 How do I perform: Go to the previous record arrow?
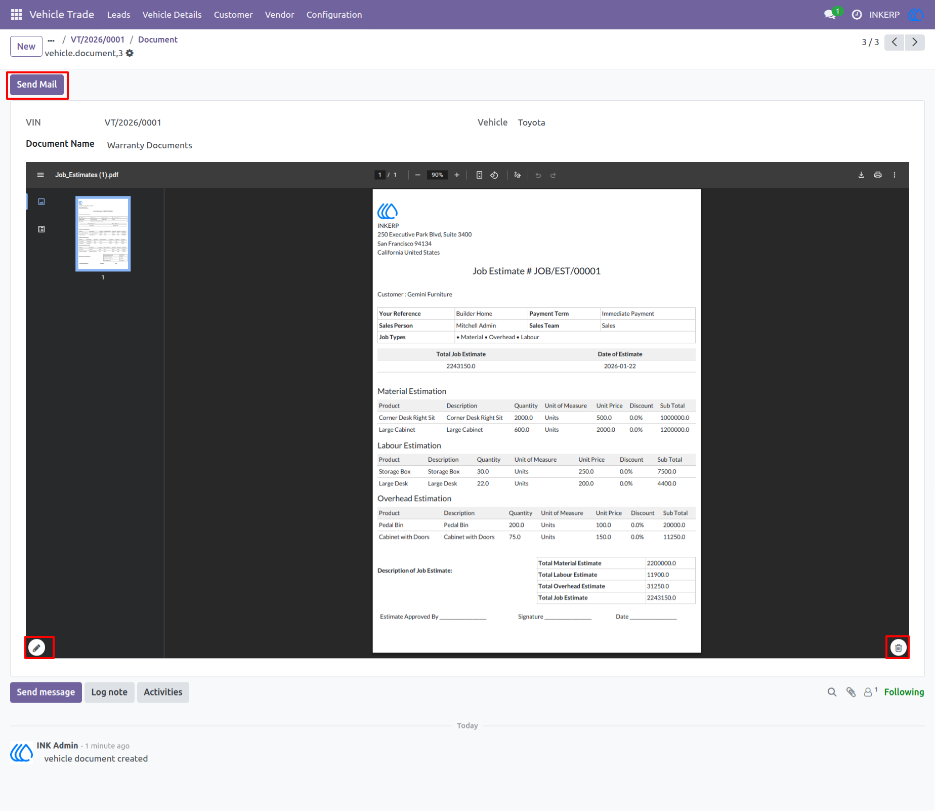[x=895, y=42]
